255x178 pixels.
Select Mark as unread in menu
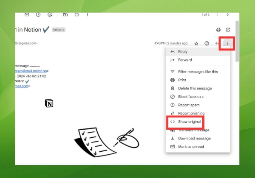tap(198, 147)
